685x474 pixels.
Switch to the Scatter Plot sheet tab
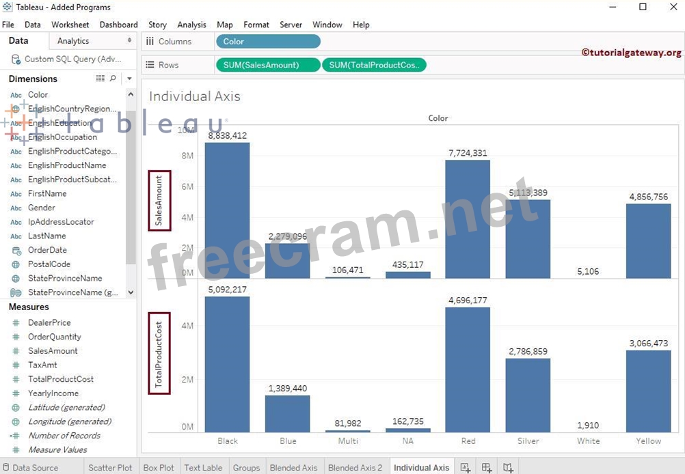pyautogui.click(x=110, y=468)
